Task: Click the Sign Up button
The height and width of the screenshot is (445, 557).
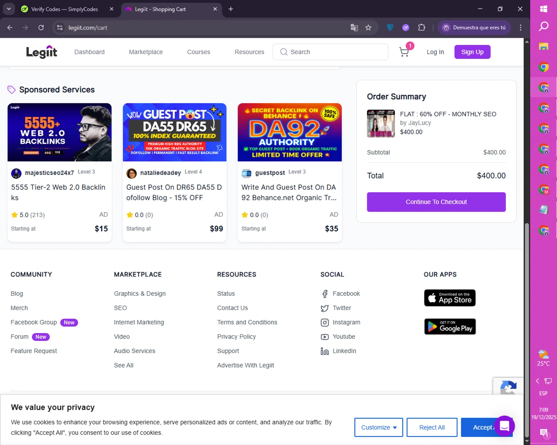Action: [x=472, y=52]
